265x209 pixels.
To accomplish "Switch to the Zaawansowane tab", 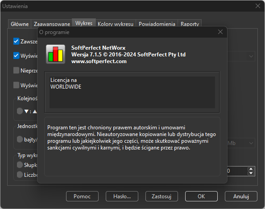I will [52, 24].
